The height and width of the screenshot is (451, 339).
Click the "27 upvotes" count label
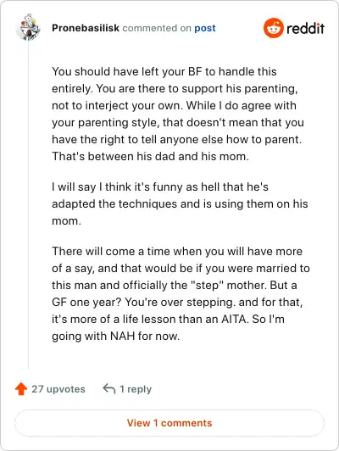point(58,389)
